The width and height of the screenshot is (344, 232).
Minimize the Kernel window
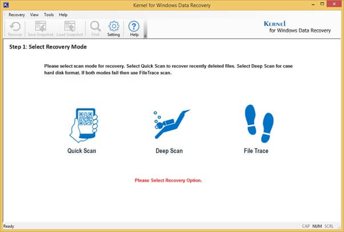click(313, 4)
